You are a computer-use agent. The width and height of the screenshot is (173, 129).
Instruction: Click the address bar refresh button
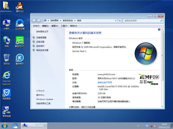(119, 20)
